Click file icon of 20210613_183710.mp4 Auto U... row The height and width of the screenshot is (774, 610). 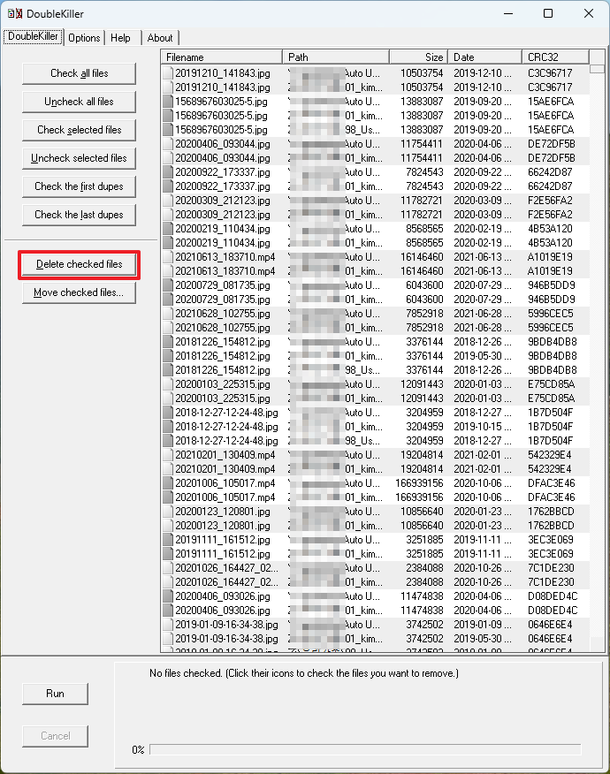pos(168,257)
